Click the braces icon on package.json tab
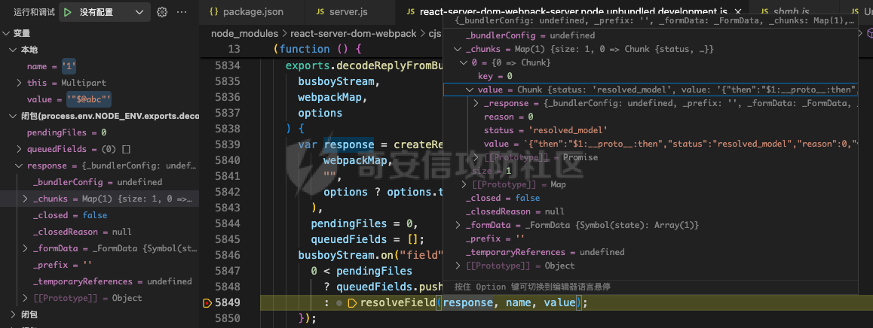The image size is (873, 328). 214,12
